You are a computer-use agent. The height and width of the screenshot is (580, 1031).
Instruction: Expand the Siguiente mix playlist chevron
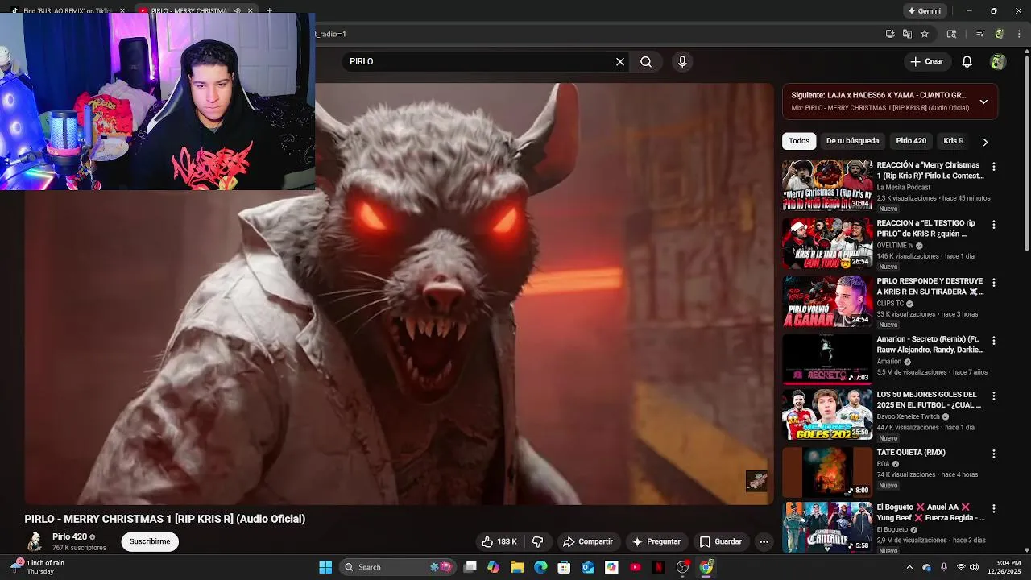[x=983, y=101]
